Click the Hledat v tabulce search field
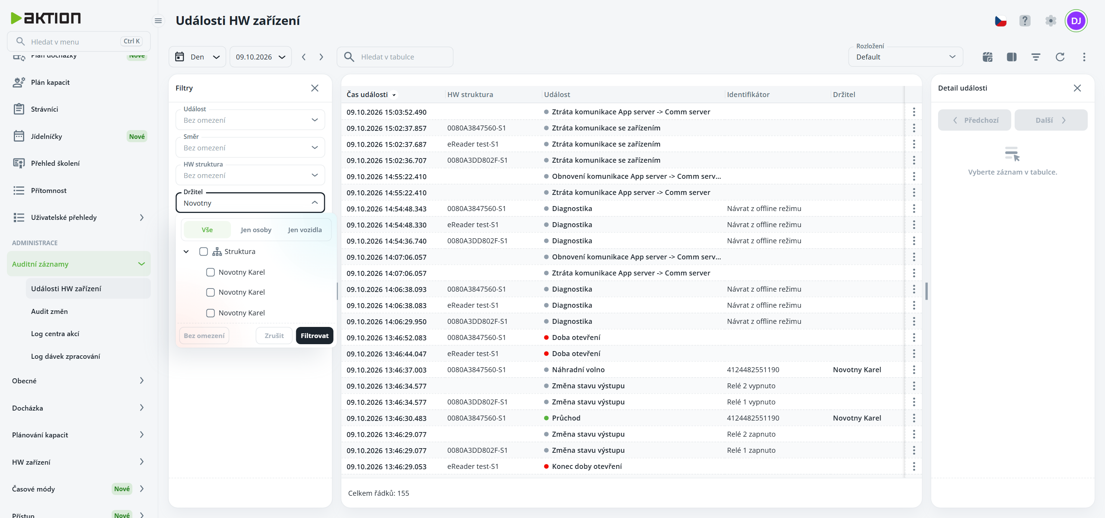This screenshot has height=518, width=1105. [x=395, y=57]
